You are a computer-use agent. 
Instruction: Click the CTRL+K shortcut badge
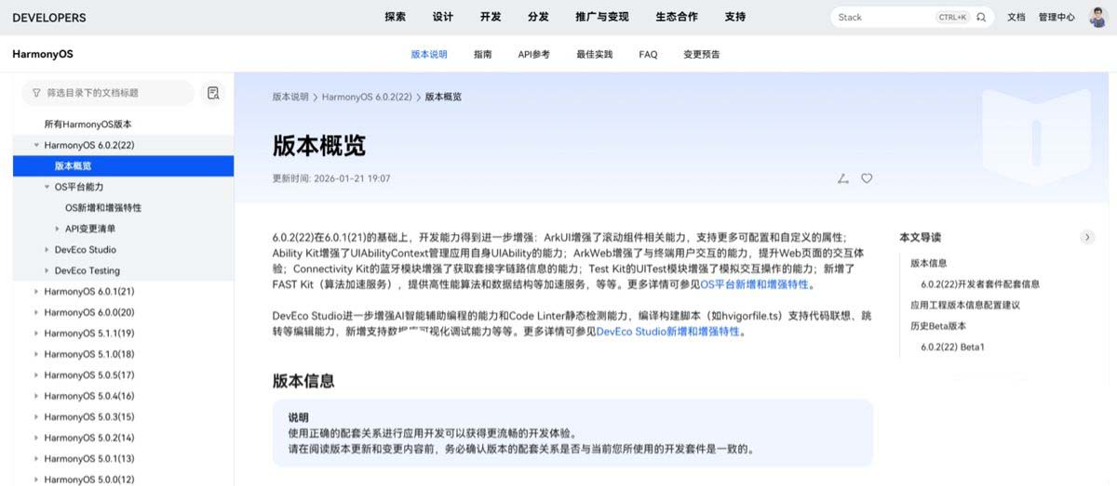(x=953, y=17)
